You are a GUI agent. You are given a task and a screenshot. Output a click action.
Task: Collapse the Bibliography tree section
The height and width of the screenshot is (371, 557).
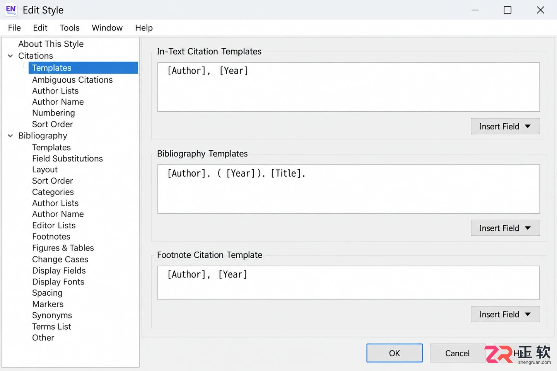click(10, 136)
